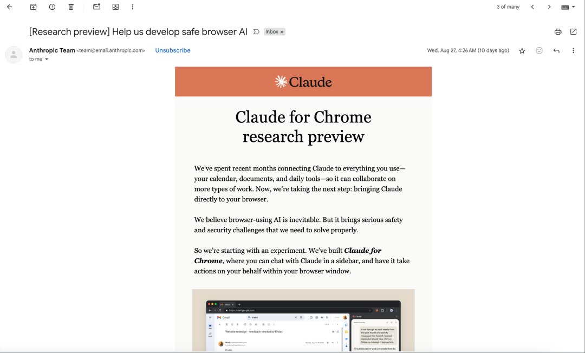
Task: Click the Claude logo banner
Action: coord(303,82)
